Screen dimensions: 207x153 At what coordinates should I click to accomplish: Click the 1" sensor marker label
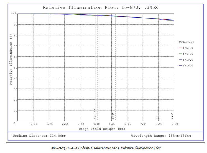[157, 117]
